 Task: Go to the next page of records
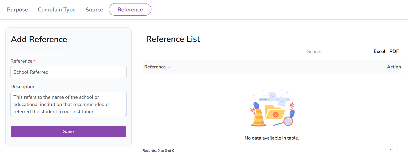pos(398,150)
